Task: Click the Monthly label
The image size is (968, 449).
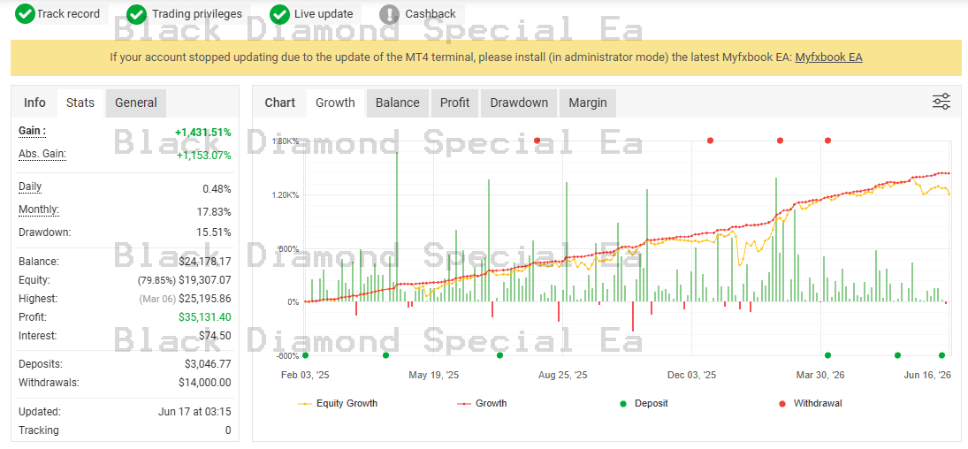Action: coord(39,210)
